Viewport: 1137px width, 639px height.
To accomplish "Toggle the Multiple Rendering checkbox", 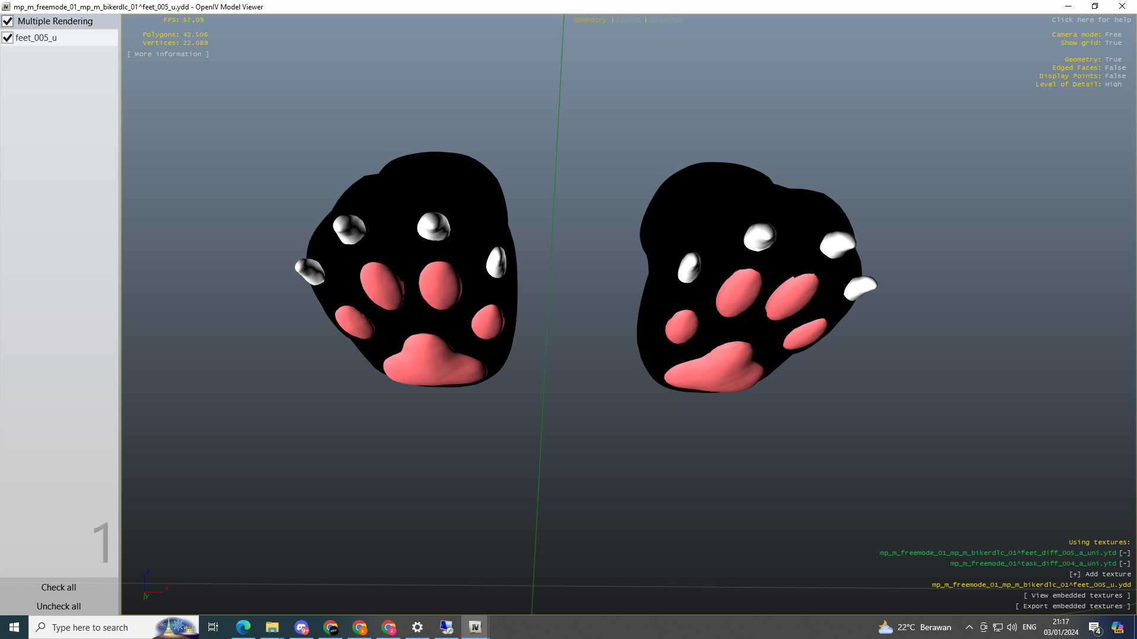I will point(8,21).
